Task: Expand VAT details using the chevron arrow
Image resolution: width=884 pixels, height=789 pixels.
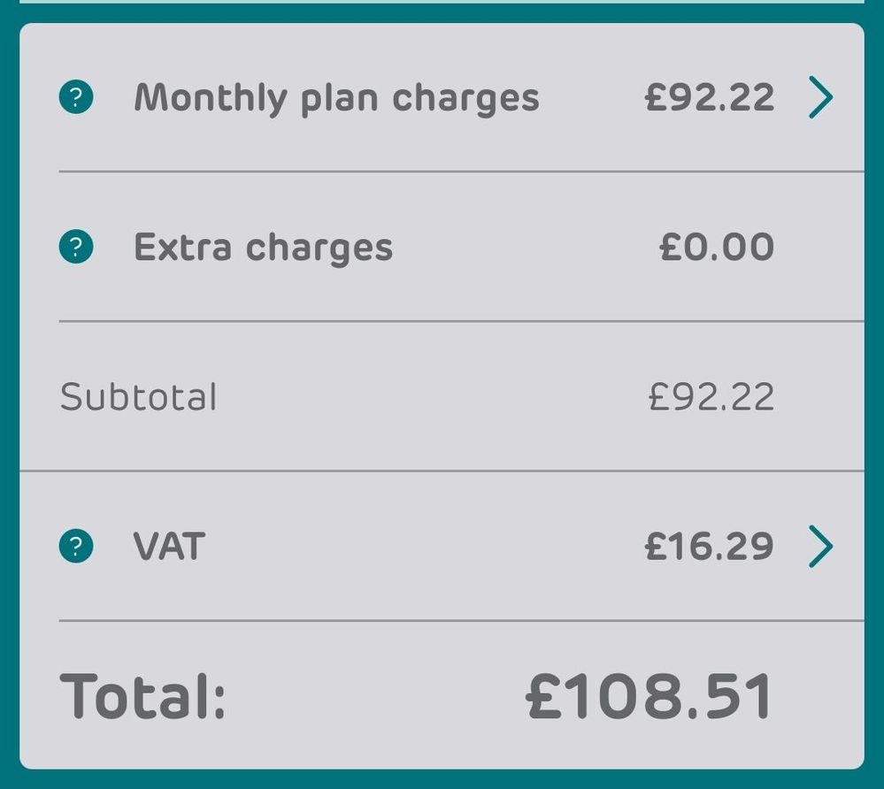Action: pos(821,546)
